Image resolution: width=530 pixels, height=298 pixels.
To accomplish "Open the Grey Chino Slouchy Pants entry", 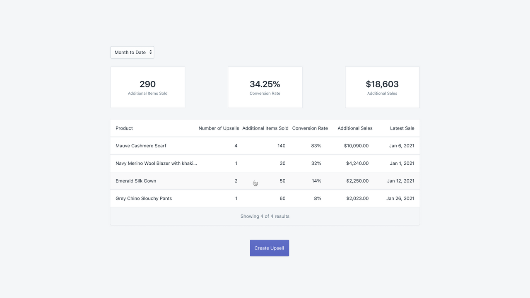I will click(x=144, y=198).
